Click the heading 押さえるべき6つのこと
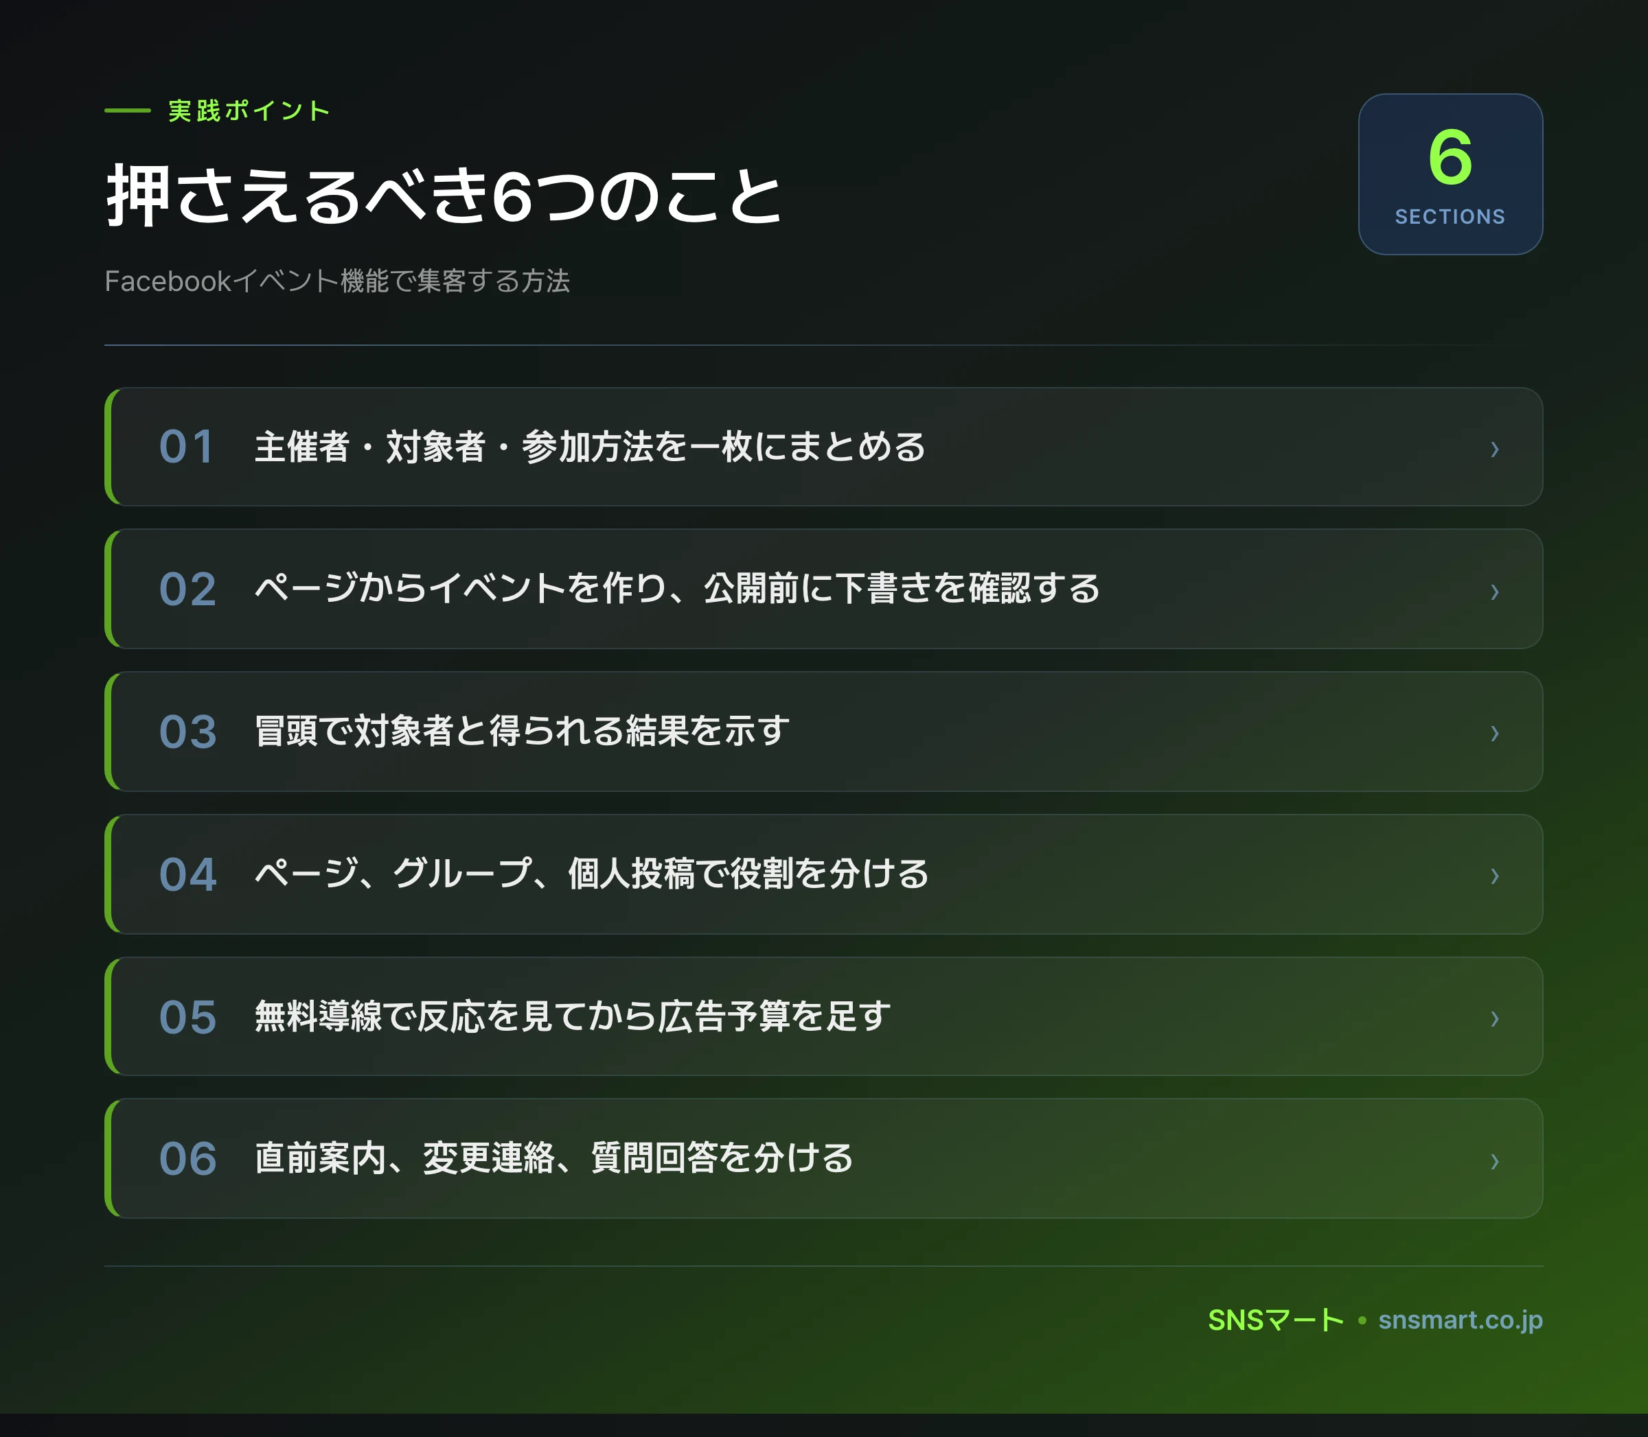The height and width of the screenshot is (1437, 1648). (444, 196)
